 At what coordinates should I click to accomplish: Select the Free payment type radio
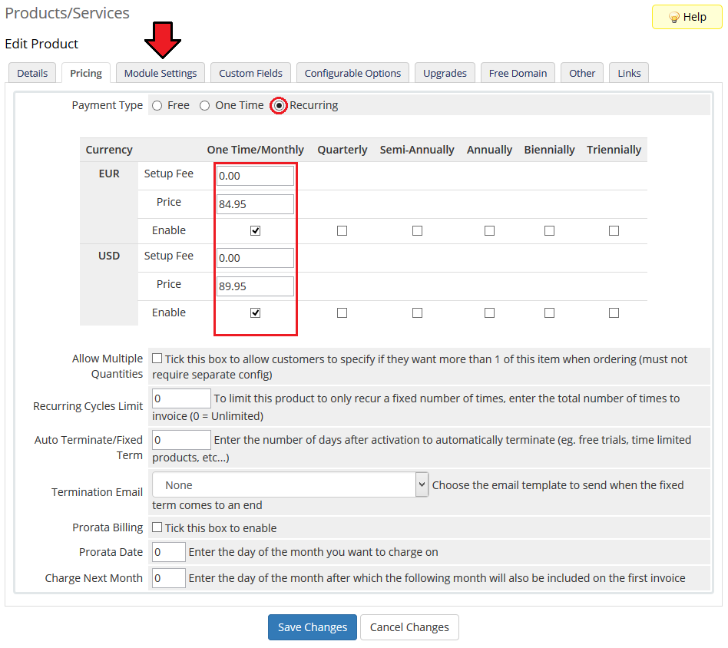coord(157,106)
